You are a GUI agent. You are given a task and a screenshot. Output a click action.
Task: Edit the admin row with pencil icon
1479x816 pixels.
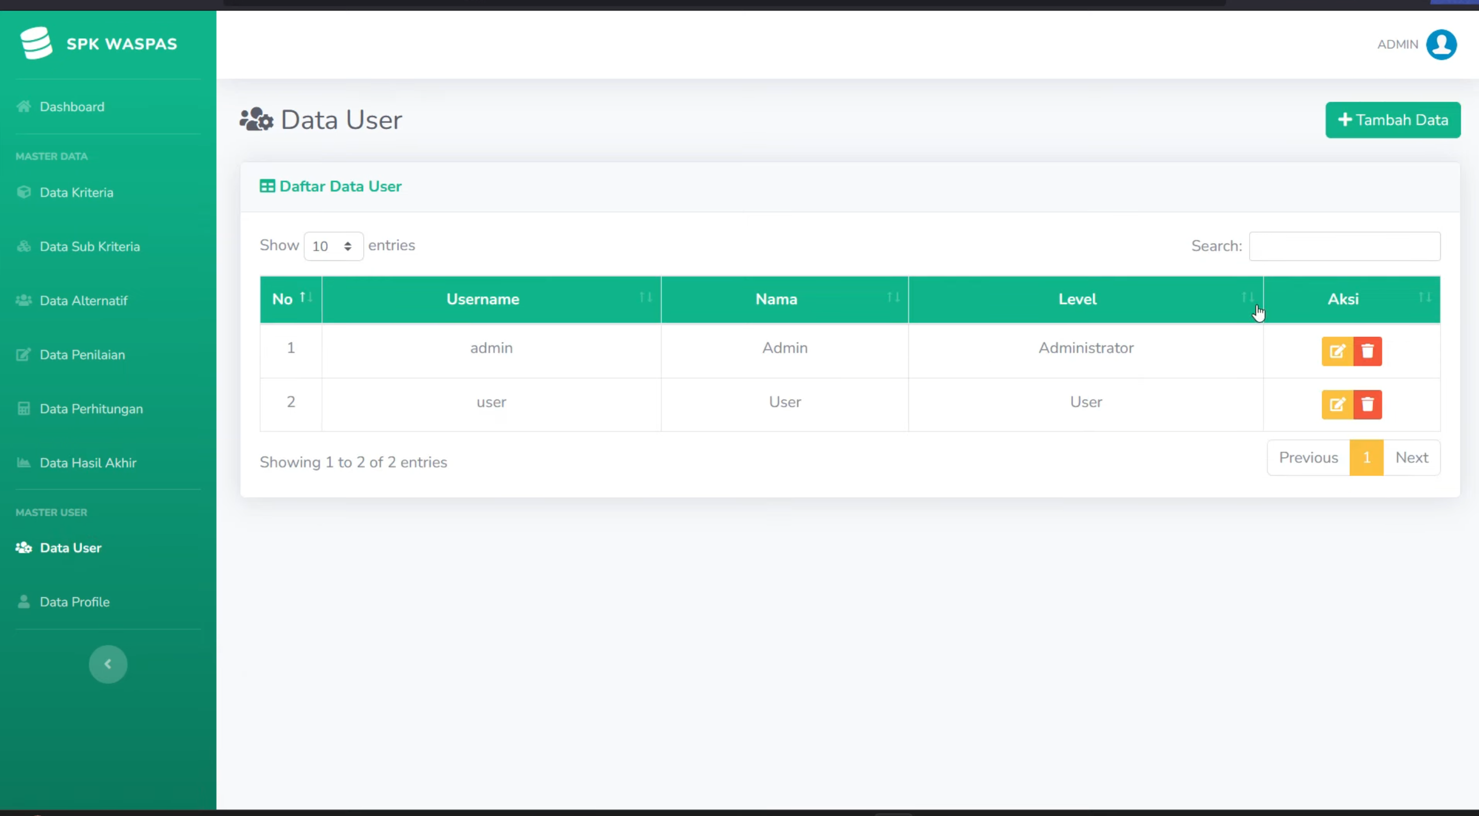click(x=1337, y=351)
